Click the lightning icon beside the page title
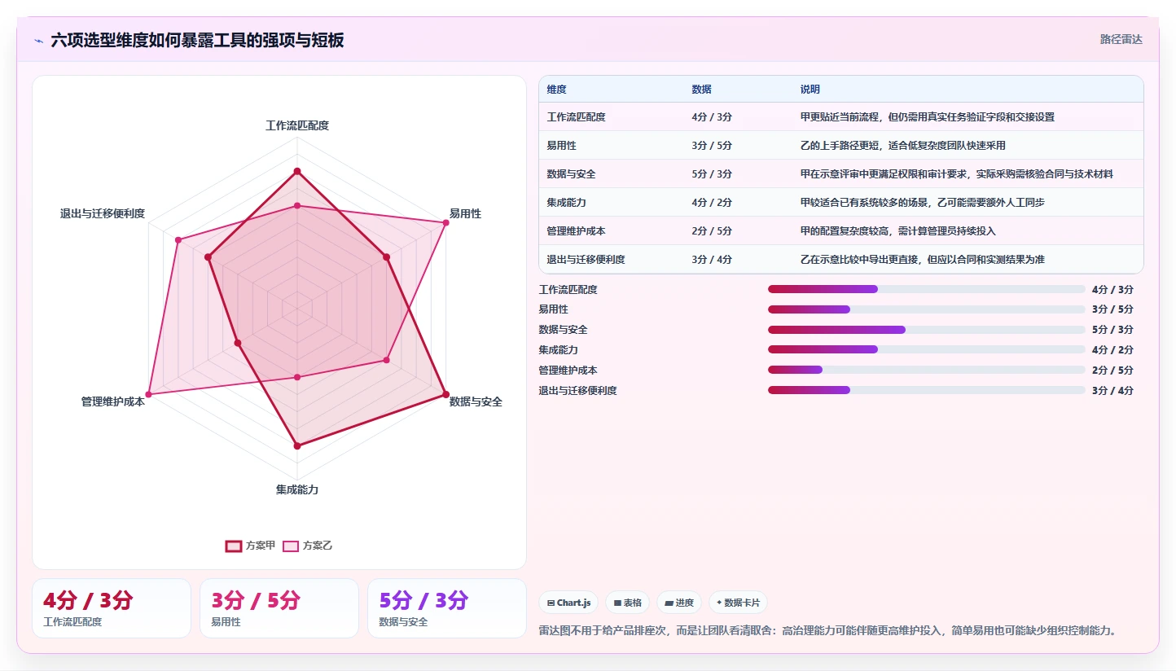The image size is (1176, 671). (38, 40)
